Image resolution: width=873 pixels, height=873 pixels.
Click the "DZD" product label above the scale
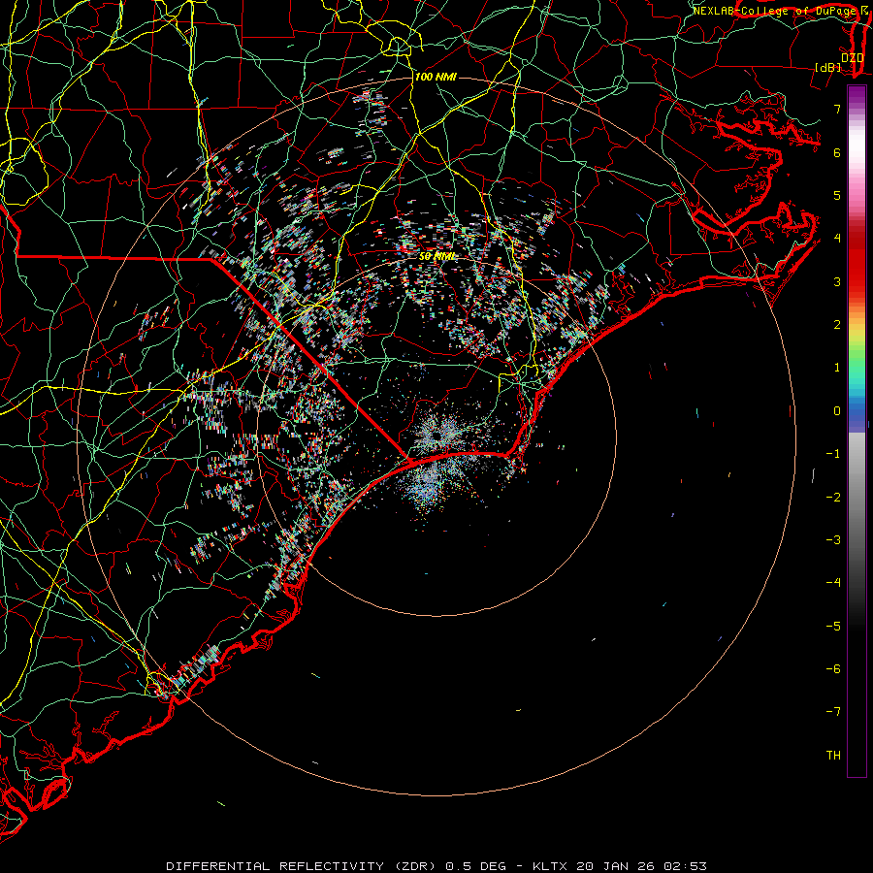[852, 58]
